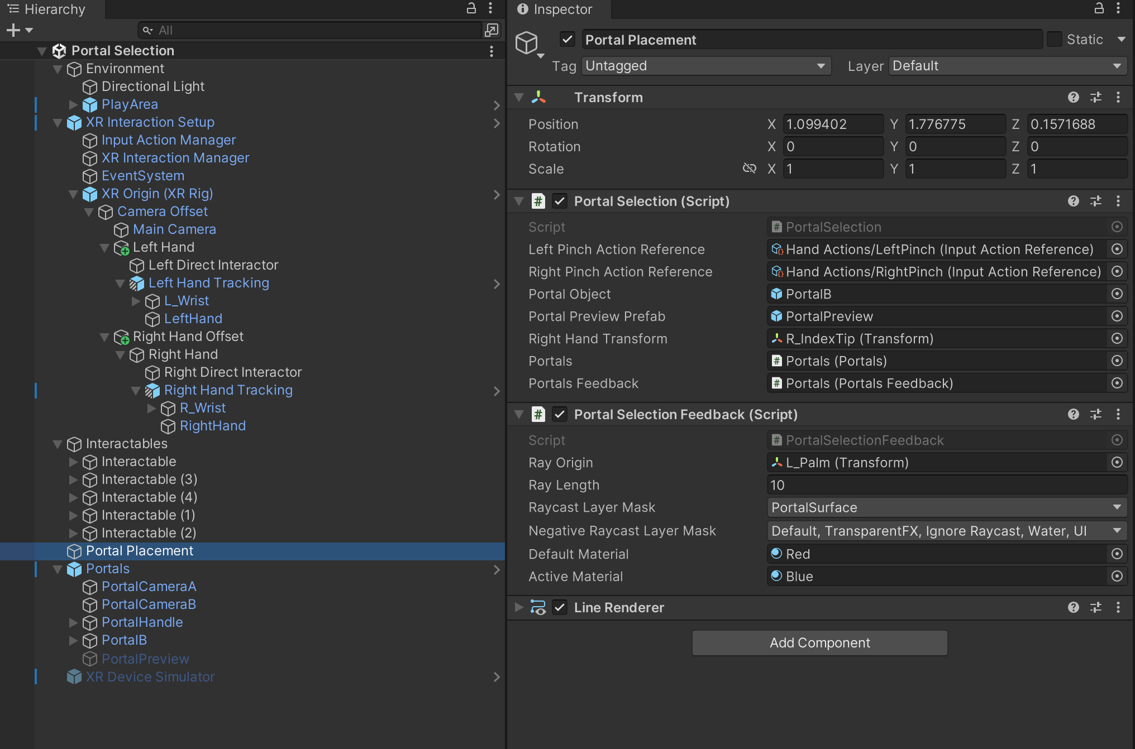Expand the Line Renderer component foldout

519,608
